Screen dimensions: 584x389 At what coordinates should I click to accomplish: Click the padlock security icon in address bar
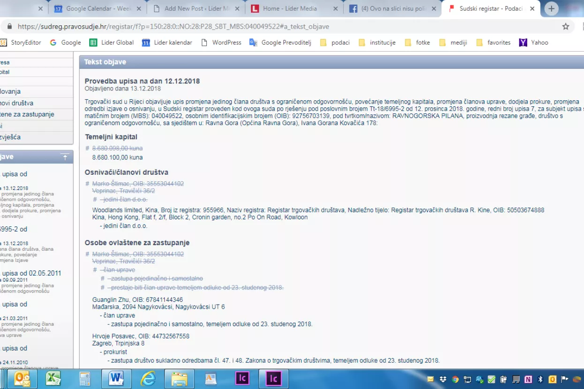(10, 27)
